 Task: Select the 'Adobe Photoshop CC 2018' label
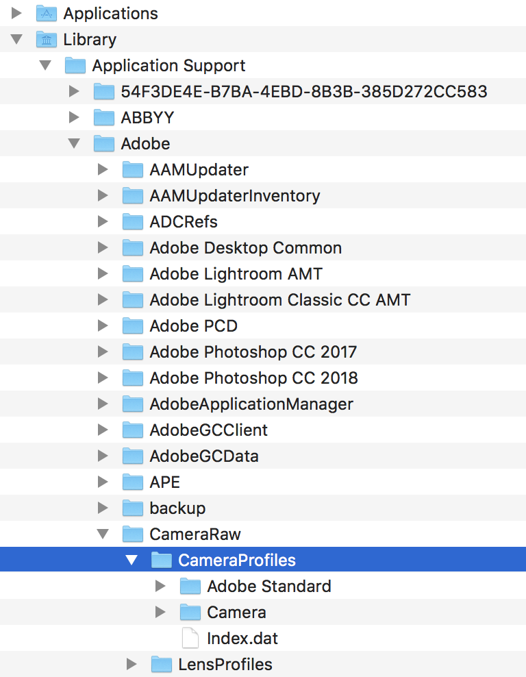pyautogui.click(x=253, y=378)
